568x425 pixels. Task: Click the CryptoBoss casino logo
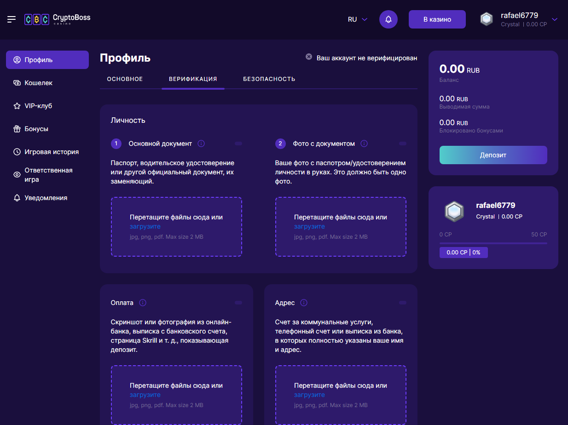(x=58, y=19)
